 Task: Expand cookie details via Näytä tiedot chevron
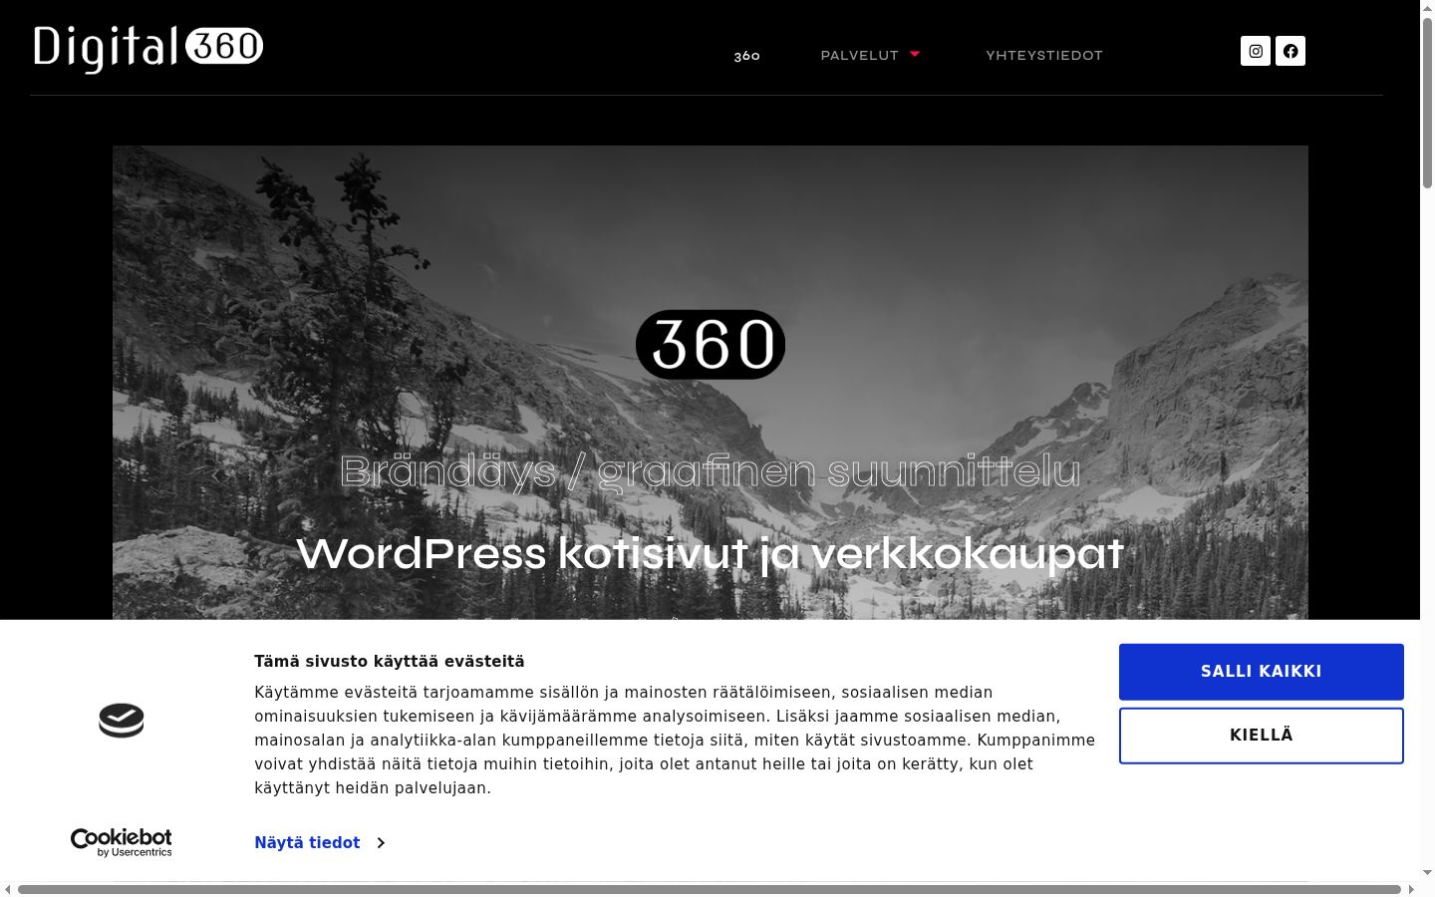381,843
